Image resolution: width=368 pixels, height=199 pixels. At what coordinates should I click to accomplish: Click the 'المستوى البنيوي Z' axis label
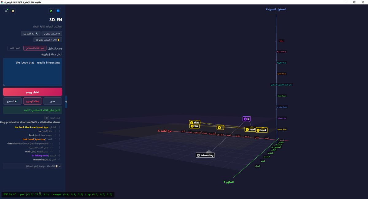pos(276,9)
